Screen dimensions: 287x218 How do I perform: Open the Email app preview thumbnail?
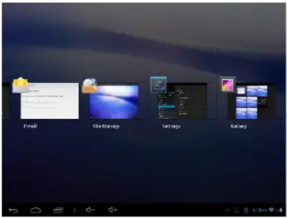tap(49, 101)
